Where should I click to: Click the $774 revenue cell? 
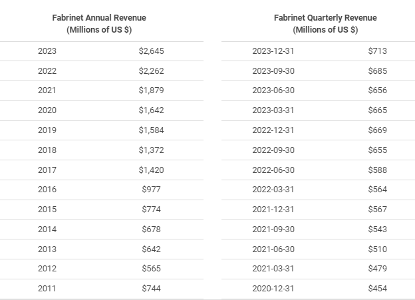click(x=152, y=210)
